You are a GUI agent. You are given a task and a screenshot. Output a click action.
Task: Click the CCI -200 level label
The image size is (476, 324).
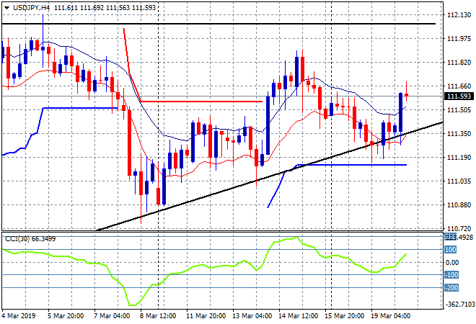point(451,287)
